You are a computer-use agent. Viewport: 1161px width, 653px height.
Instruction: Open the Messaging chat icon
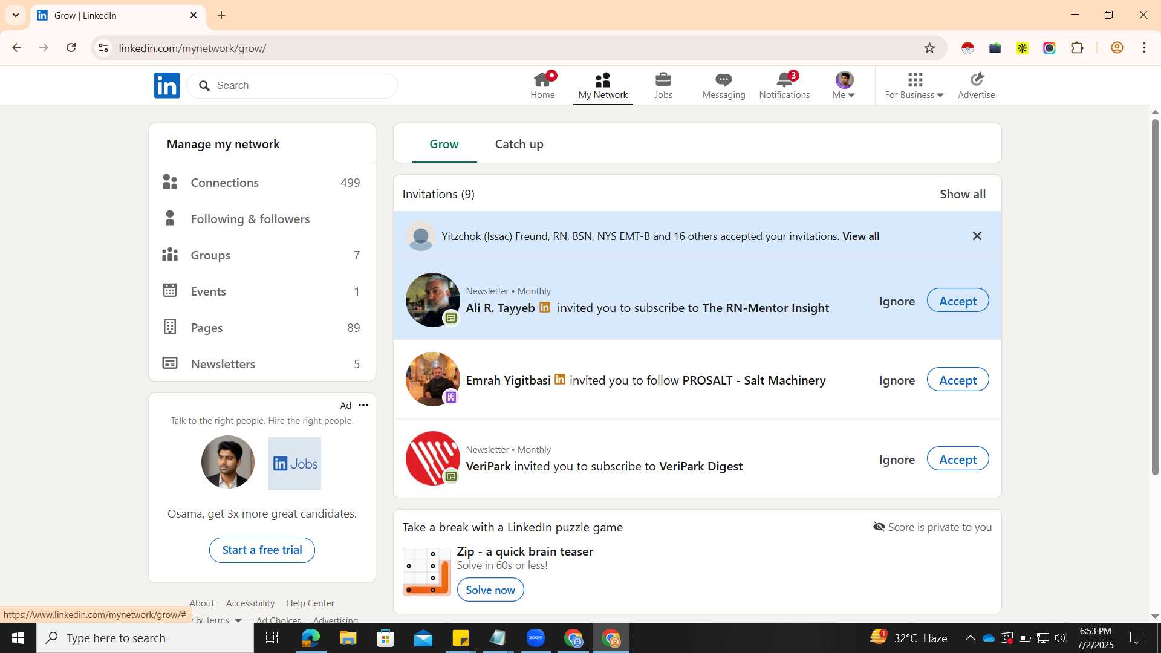click(x=724, y=85)
